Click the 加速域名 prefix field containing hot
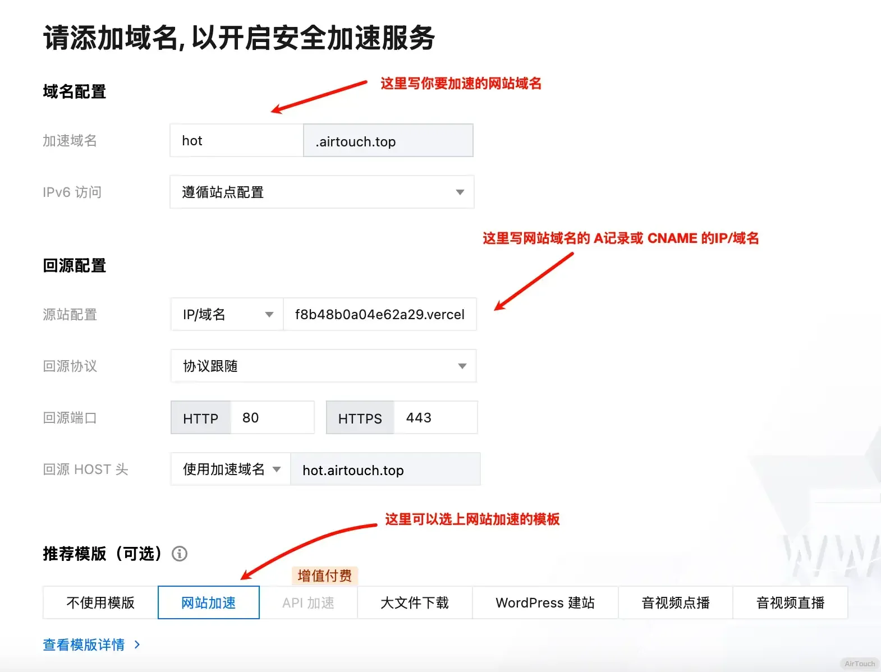This screenshot has width=881, height=672. point(236,141)
